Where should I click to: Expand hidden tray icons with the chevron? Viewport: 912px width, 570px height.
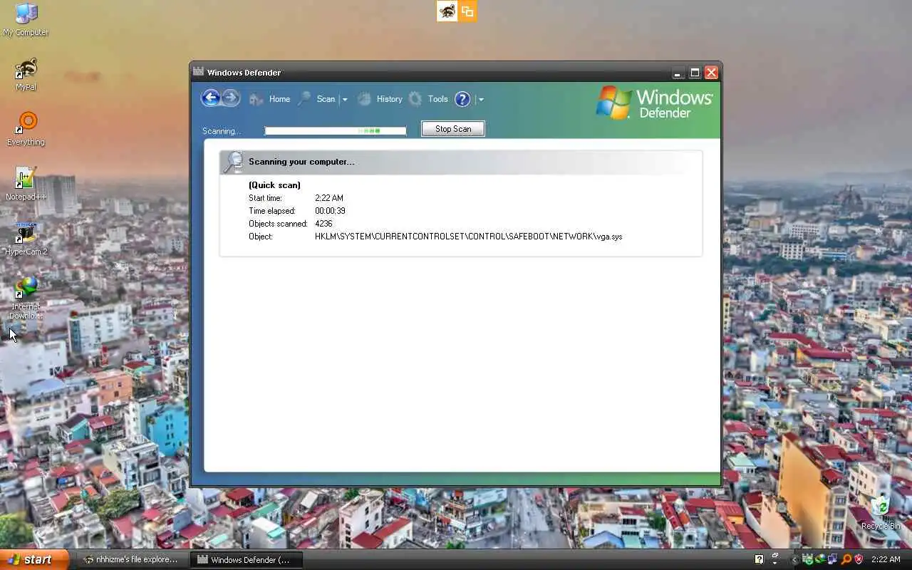pos(794,559)
